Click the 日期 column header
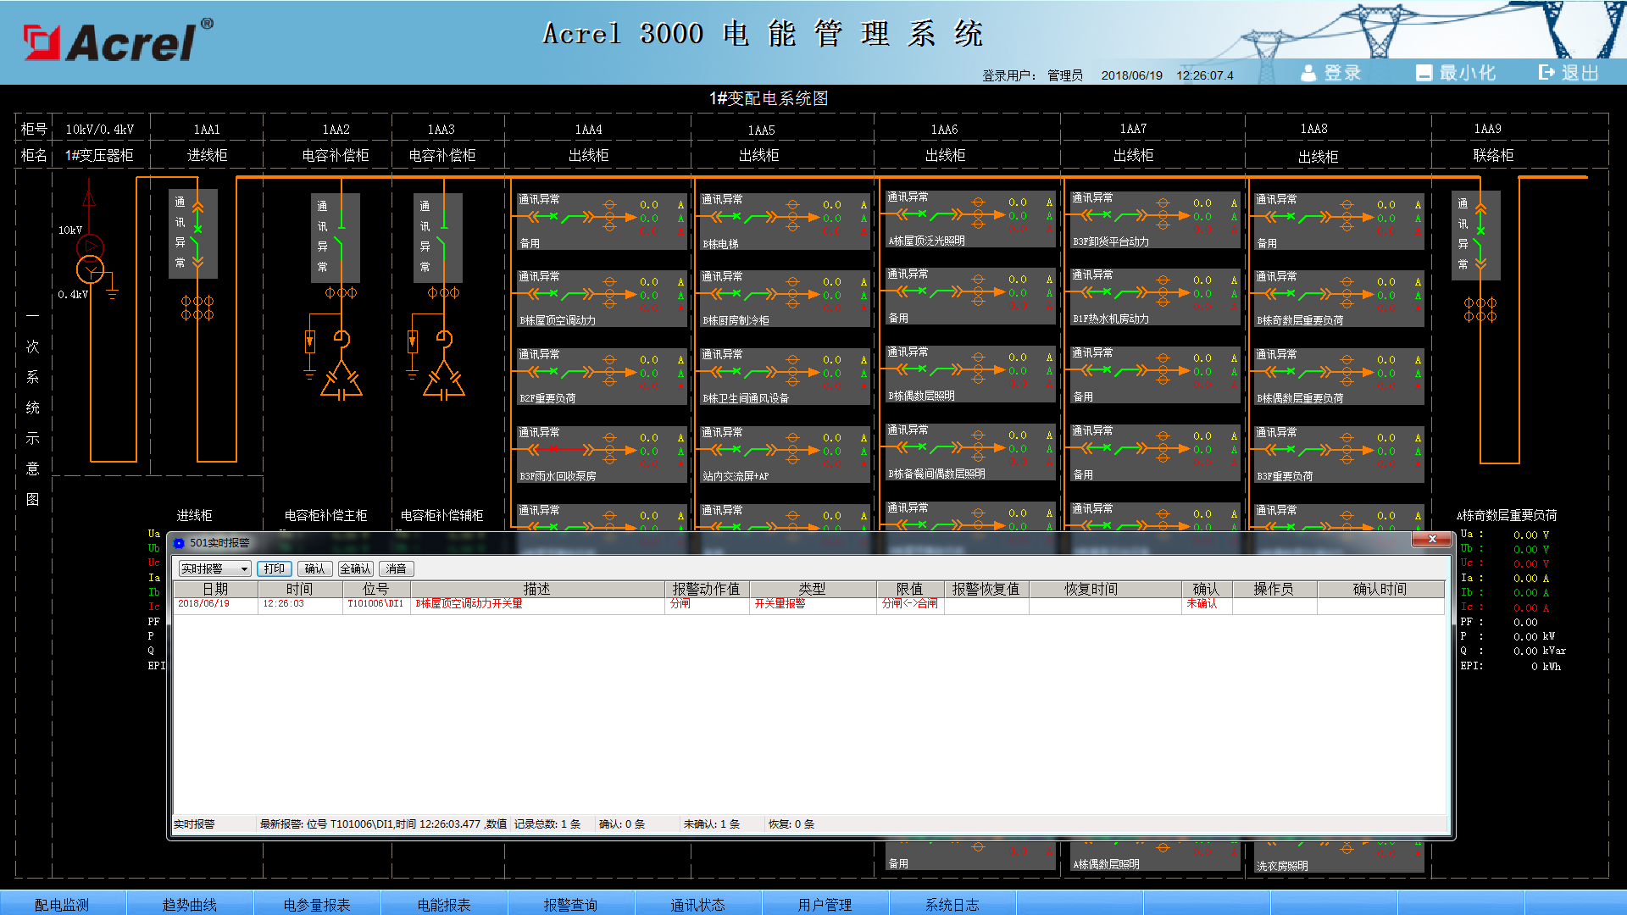Image resolution: width=1627 pixels, height=915 pixels. [x=215, y=589]
